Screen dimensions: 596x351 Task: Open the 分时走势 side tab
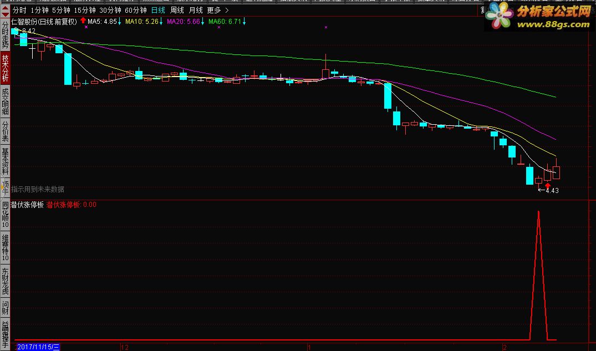coord(5,34)
